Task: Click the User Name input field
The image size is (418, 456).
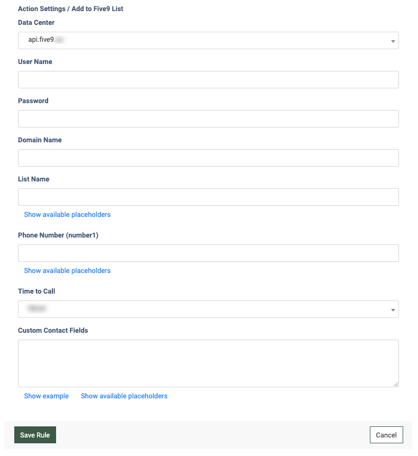Action: 208,79
